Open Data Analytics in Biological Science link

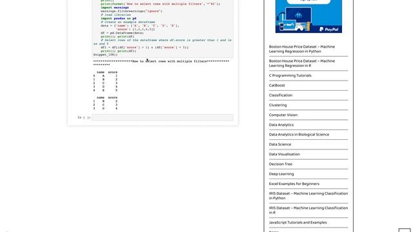pos(299,135)
